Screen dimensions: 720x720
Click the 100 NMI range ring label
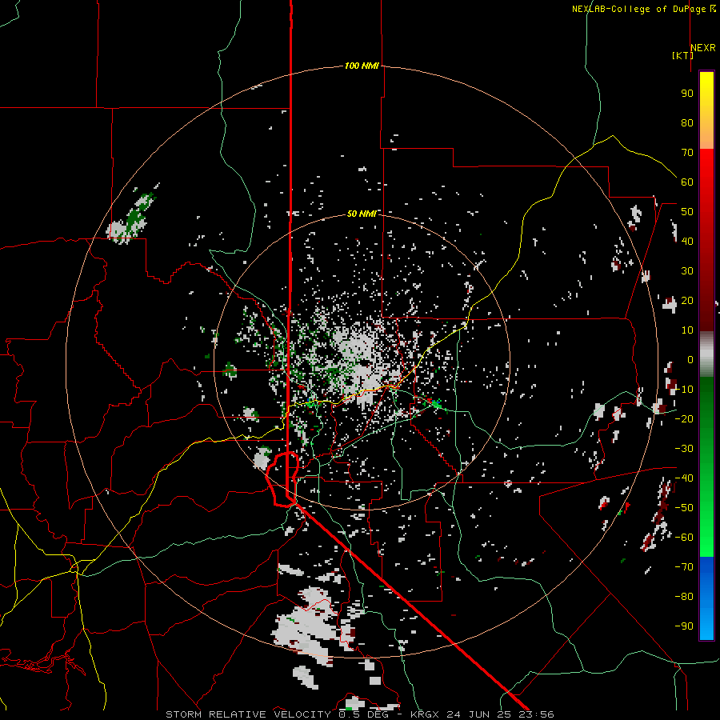pos(362,66)
